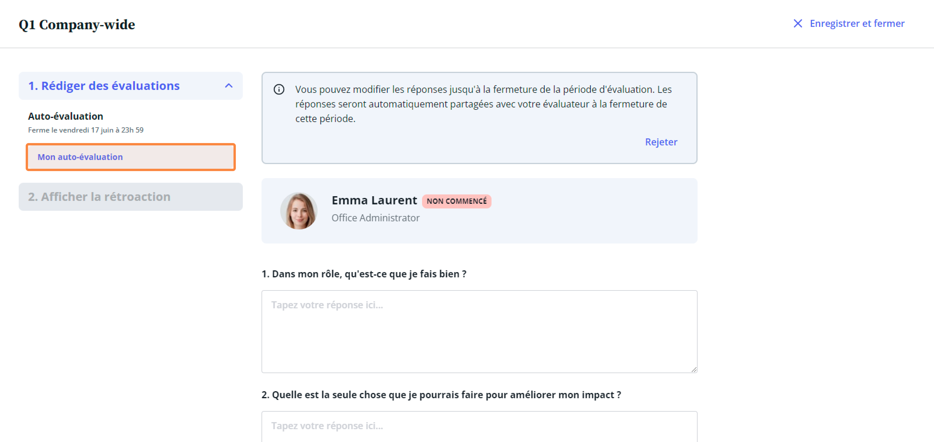Click the Enregistrer et fermer link
The width and height of the screenshot is (934, 442).
857,24
